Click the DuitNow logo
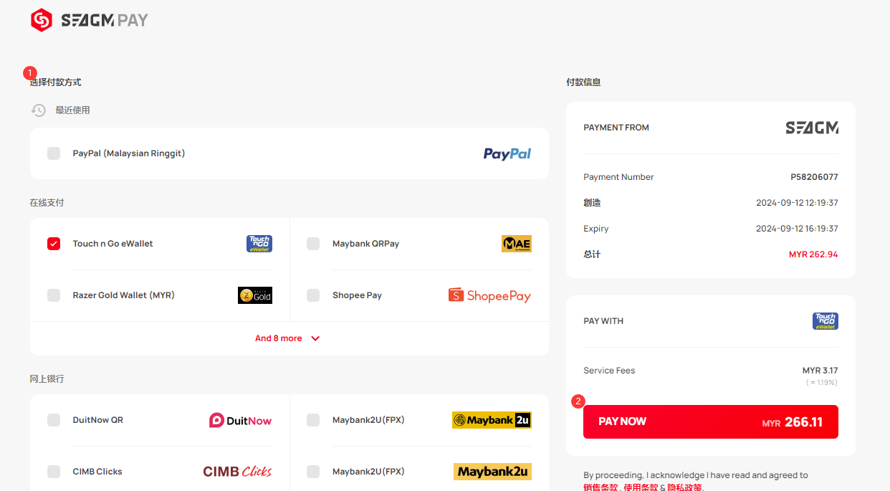The height and width of the screenshot is (491, 890). point(241,420)
